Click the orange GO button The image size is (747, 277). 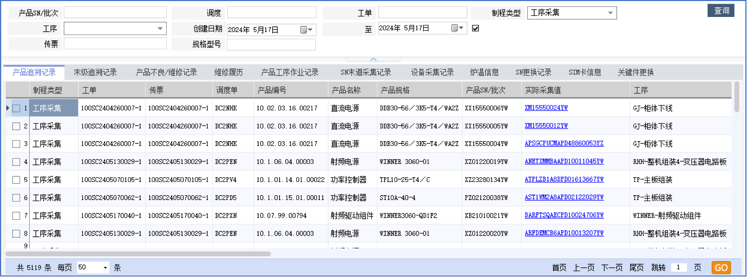click(721, 267)
